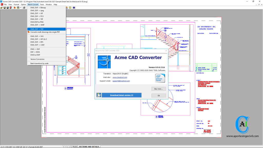The image size is (263, 148).
Task: Expand the convert icon's dropdown arrow
Action: [x=21, y=8]
